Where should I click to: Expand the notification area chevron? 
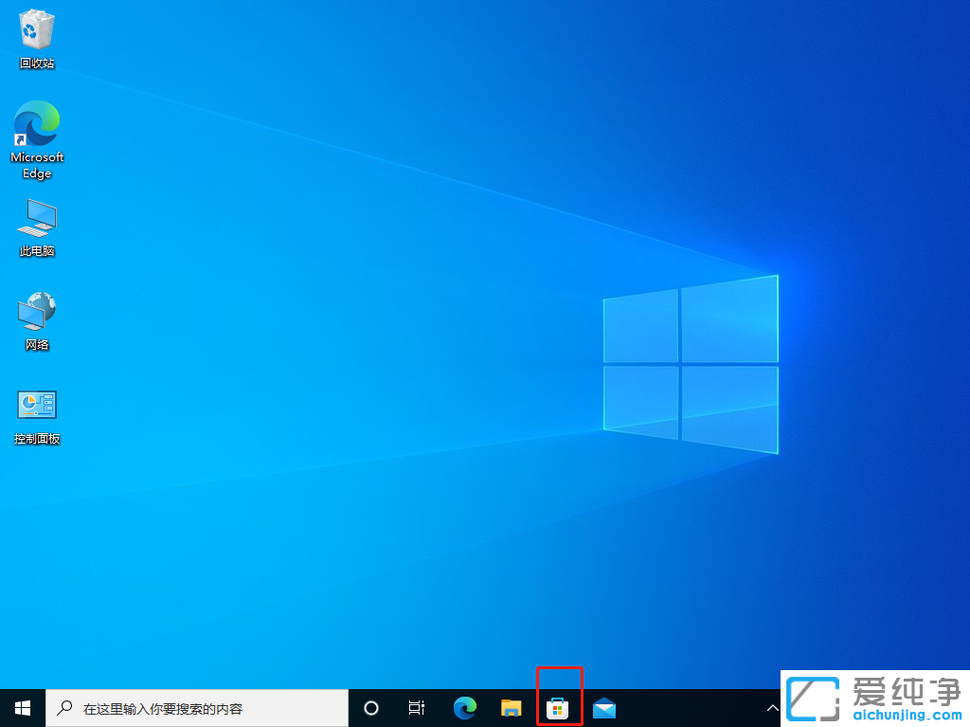(x=772, y=708)
